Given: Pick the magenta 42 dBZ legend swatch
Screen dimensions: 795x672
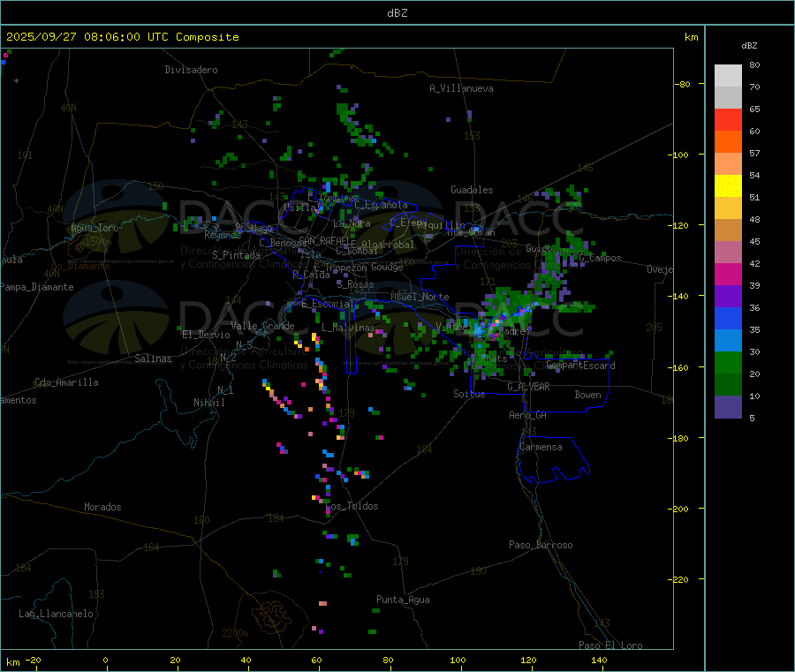Looking at the screenshot, I should (x=728, y=274).
